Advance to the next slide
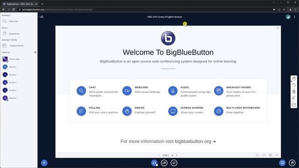The image size is (299, 168). point(177,155)
